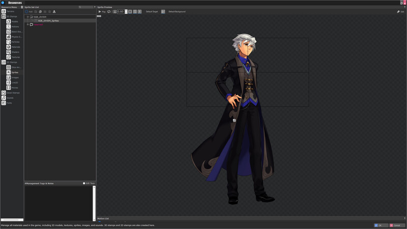
Task: Select SGB_chr004_Sprites tree item
Action: point(48,20)
